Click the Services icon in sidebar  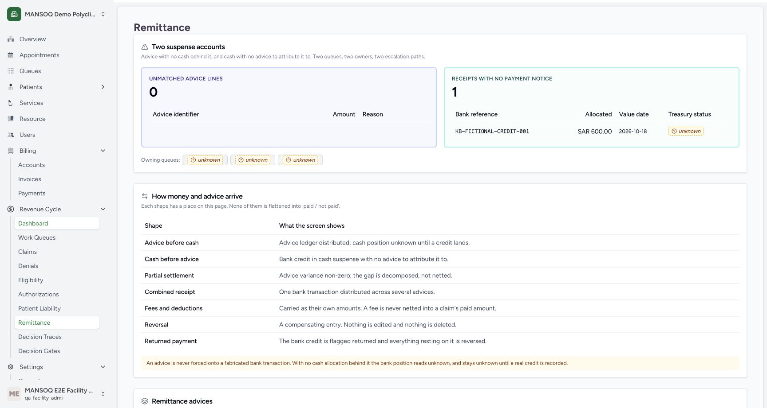tap(11, 103)
